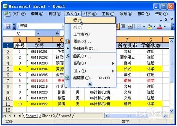
Task: Click the Save floppy disk icon
Action: 8,27
